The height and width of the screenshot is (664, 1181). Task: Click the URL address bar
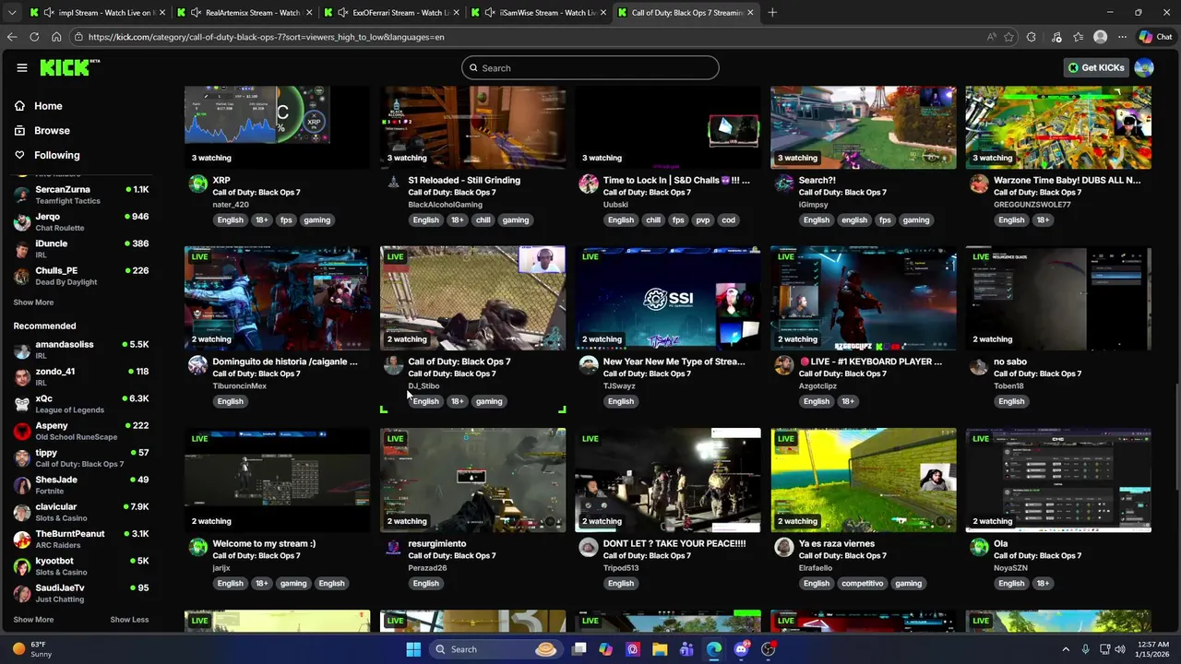(526, 37)
